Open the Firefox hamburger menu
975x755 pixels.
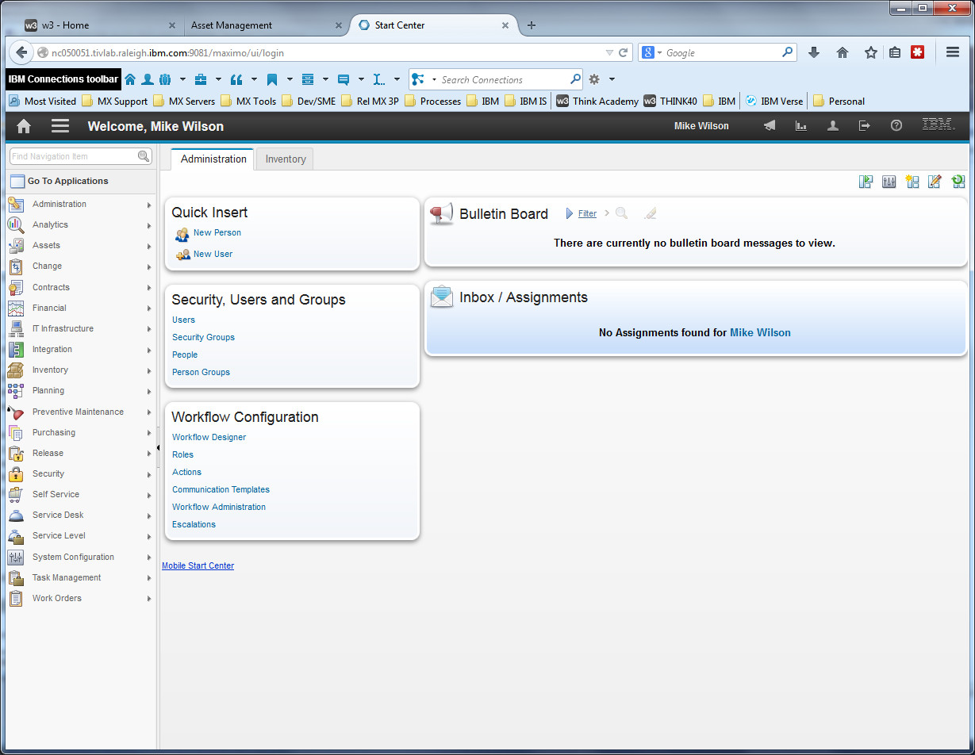click(953, 52)
